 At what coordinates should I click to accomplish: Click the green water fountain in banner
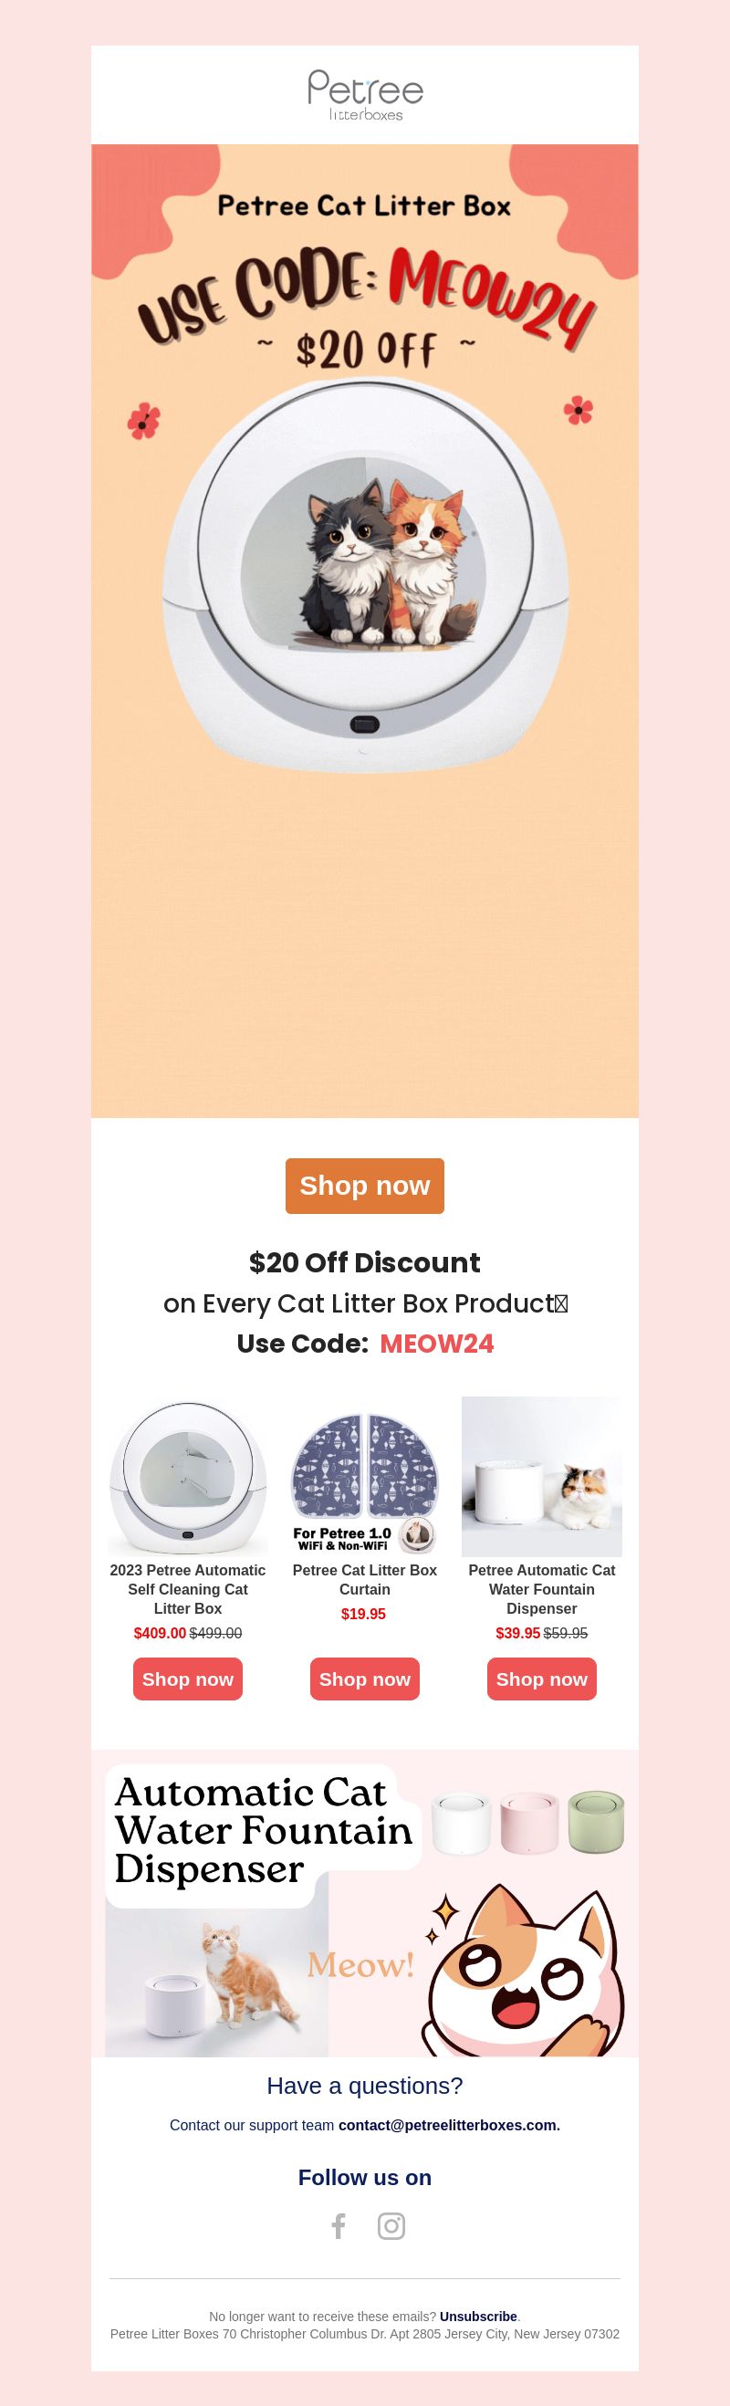(x=596, y=1821)
